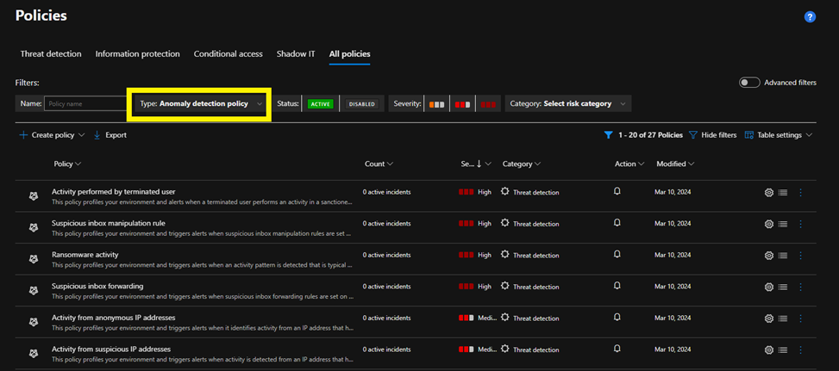Open settings gear for Ransomware activity
Viewport: 839px width, 371px height.
click(x=769, y=256)
